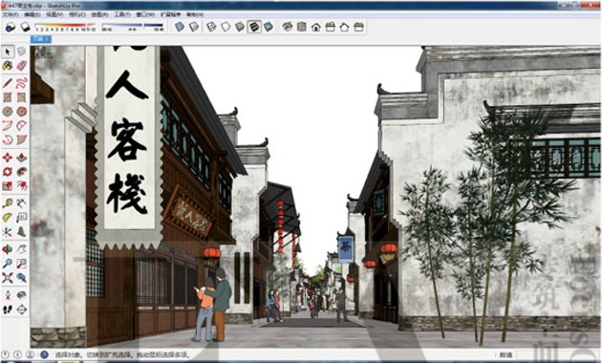Select the Tape Measure tool

[x=8, y=203]
